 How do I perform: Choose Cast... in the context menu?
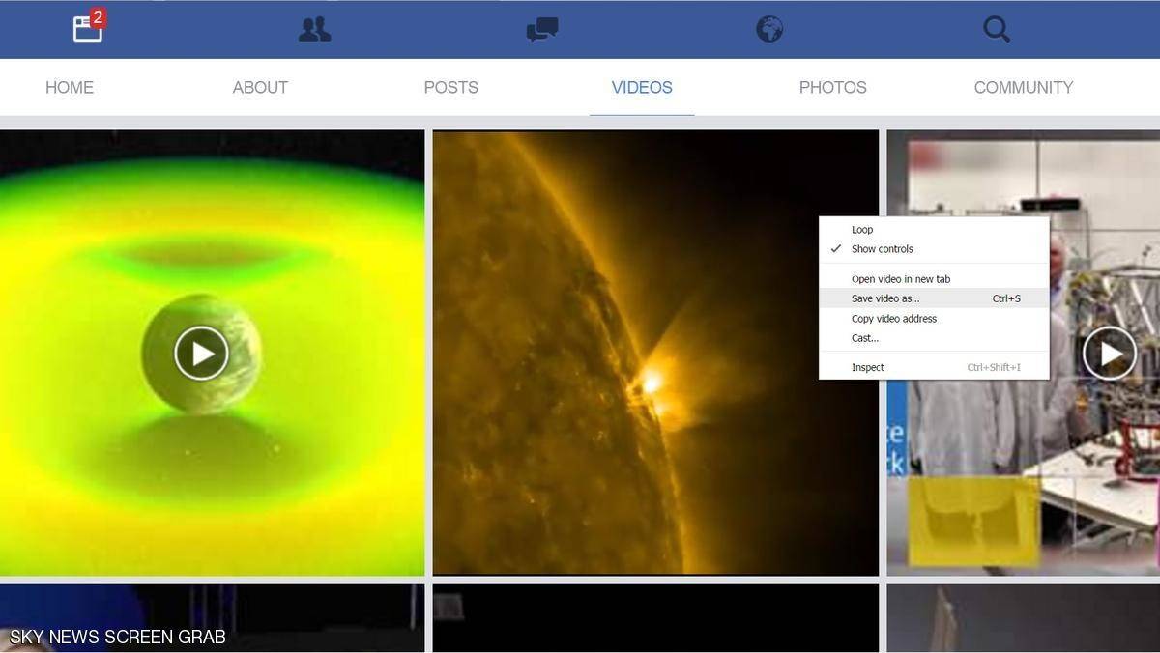click(x=934, y=338)
